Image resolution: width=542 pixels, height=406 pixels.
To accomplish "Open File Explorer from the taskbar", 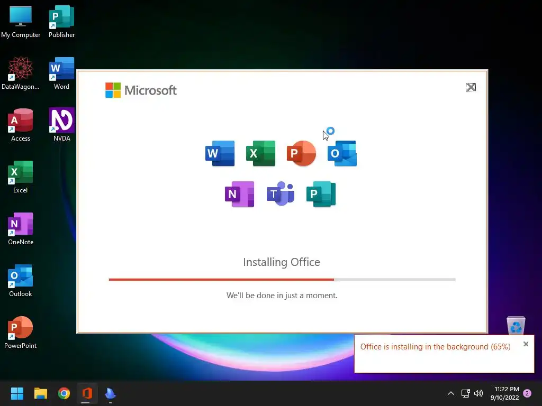I will coord(40,393).
